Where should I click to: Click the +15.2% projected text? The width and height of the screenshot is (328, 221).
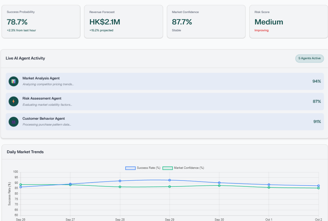point(101,30)
